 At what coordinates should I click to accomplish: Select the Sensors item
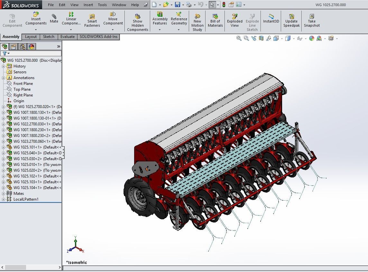pyautogui.click(x=20, y=72)
